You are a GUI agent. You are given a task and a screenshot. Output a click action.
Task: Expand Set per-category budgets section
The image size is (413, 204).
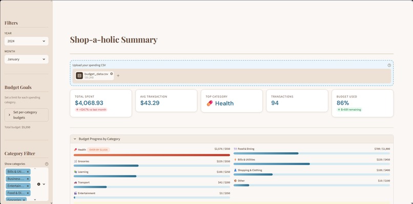[26, 115]
